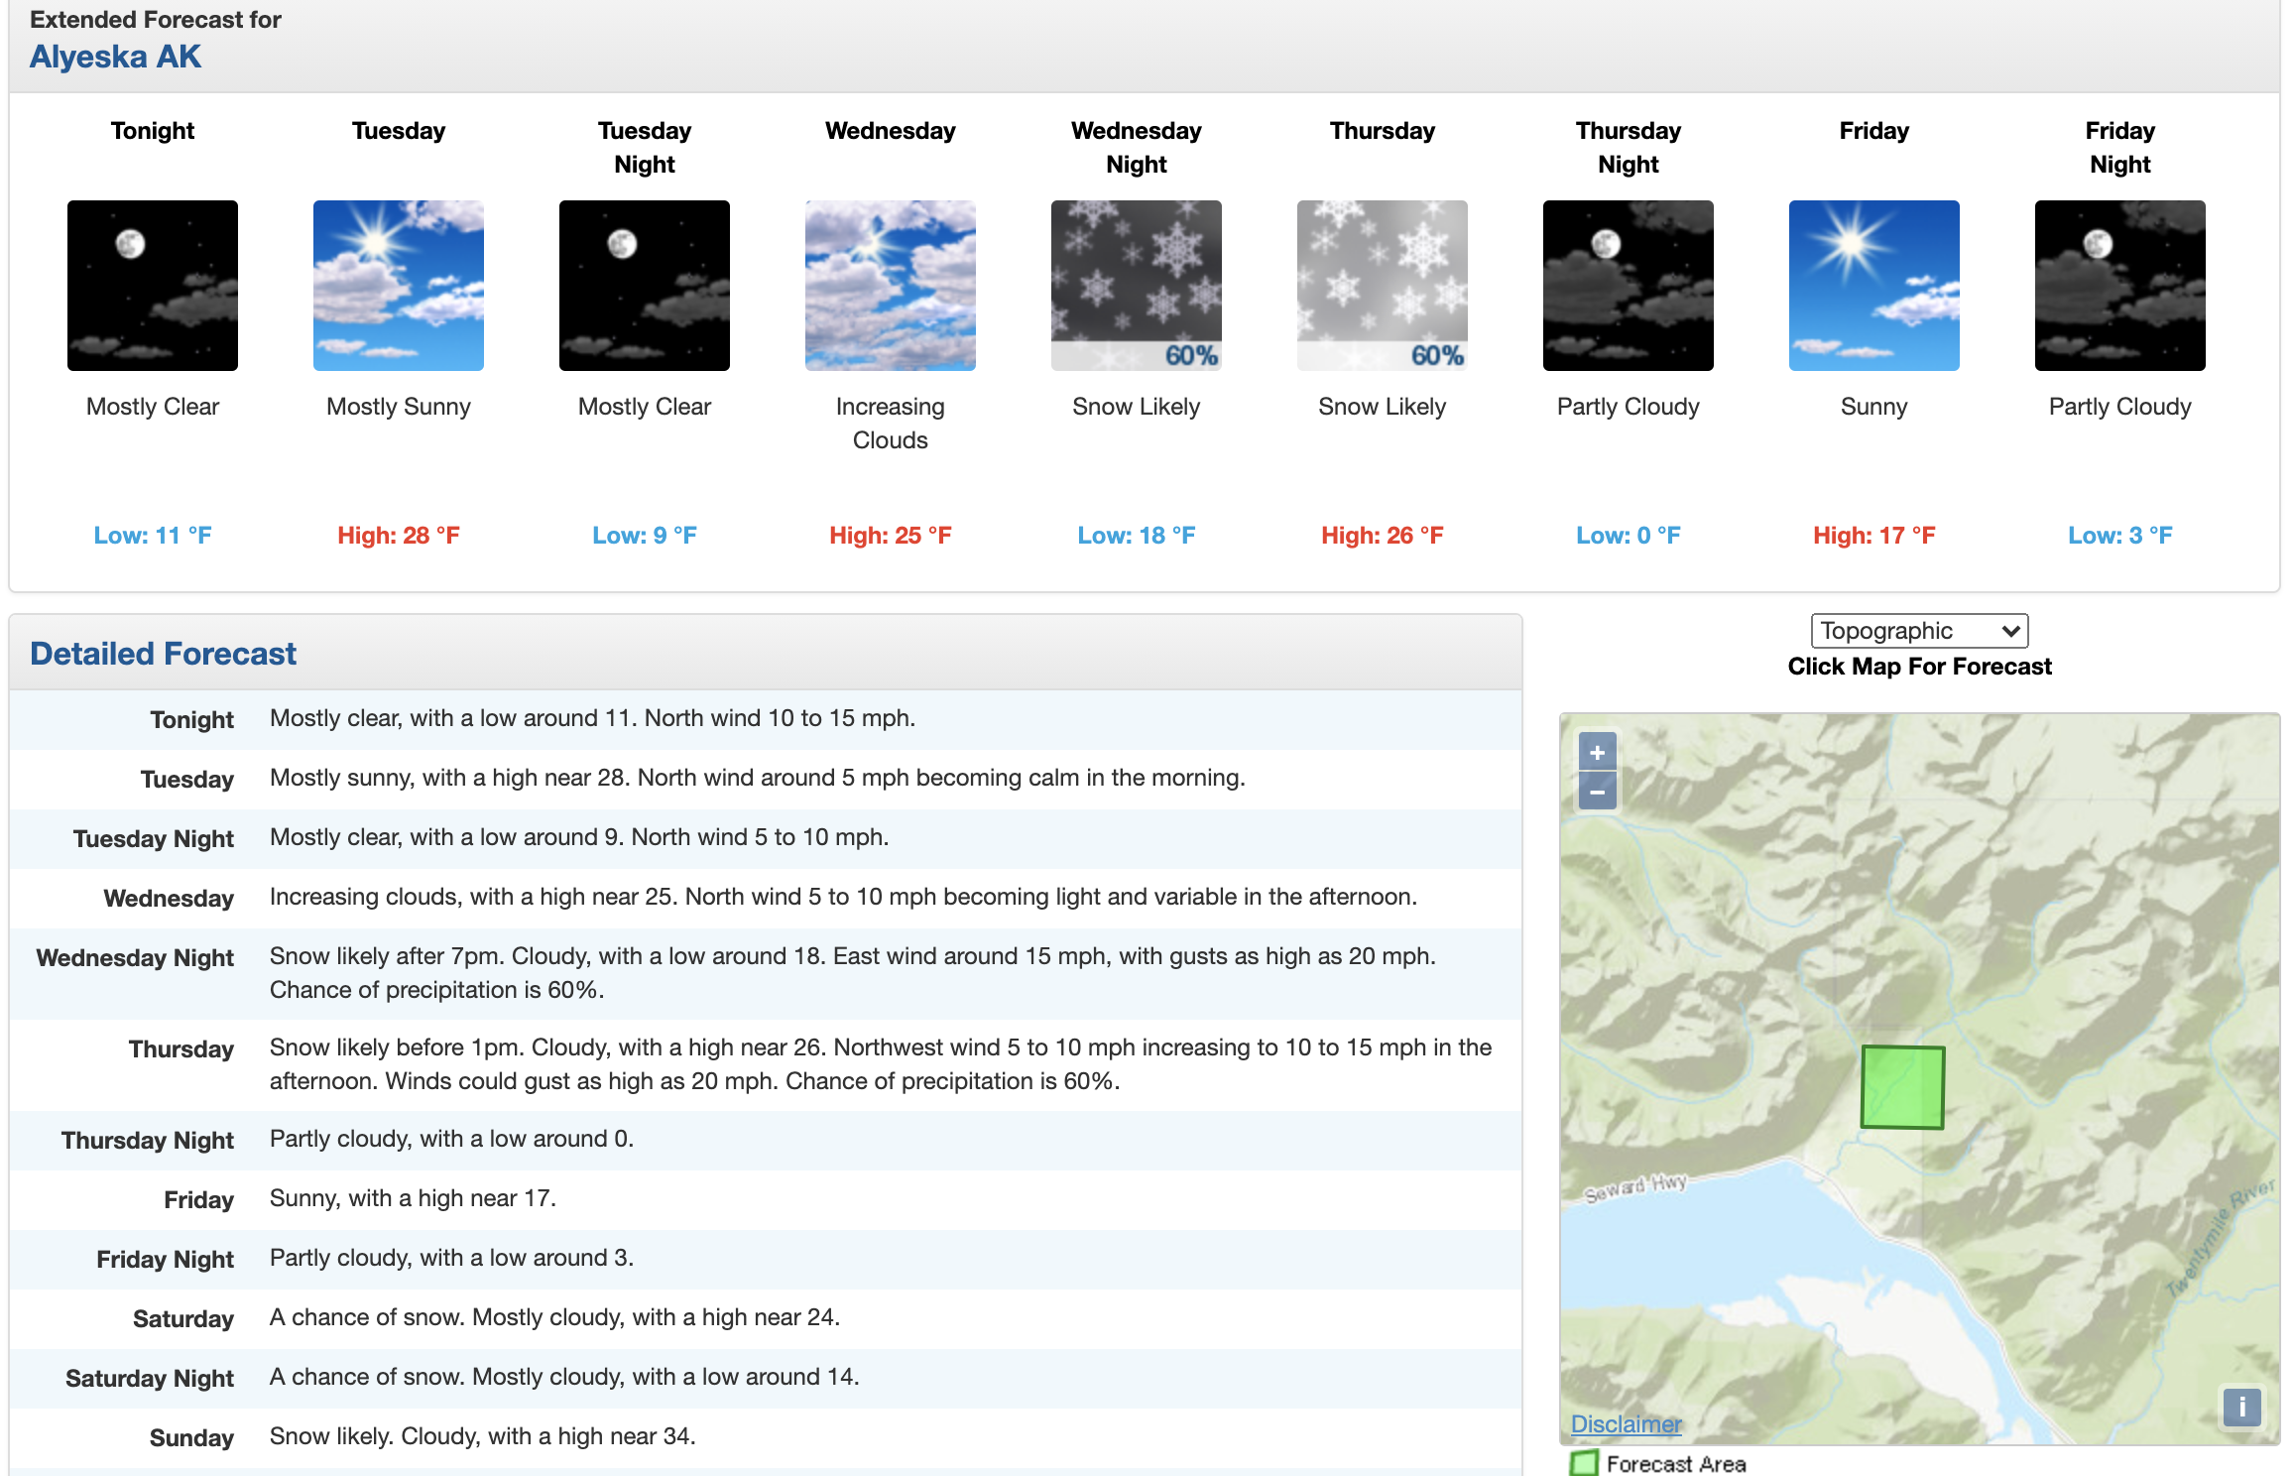Click the 'Click Map For Forecast' label

1920,667
